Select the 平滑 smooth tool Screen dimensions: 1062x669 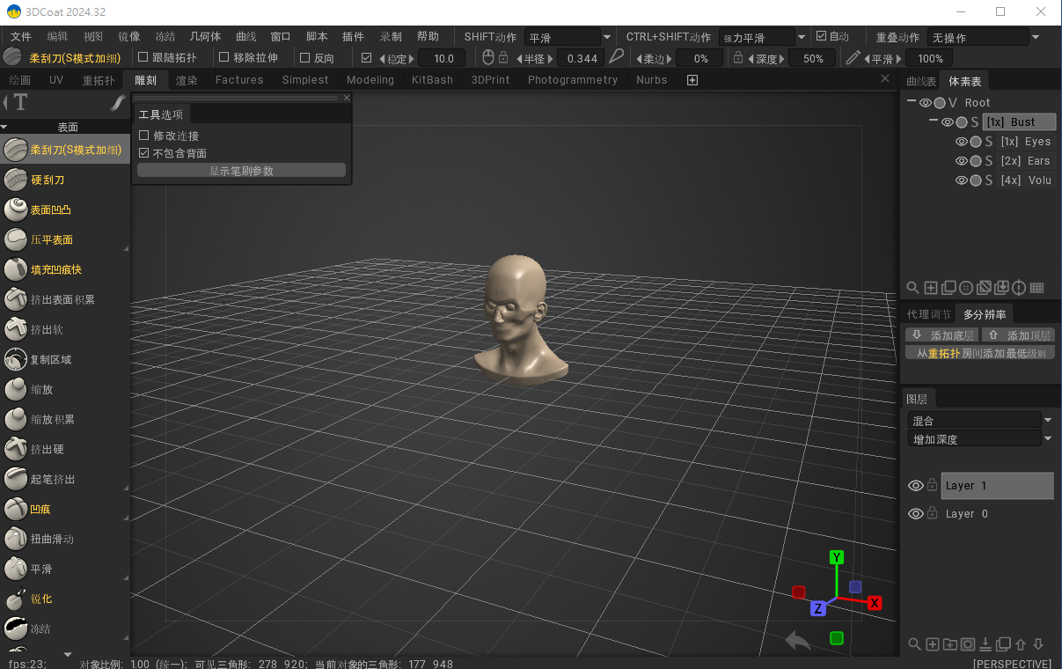[x=65, y=569]
